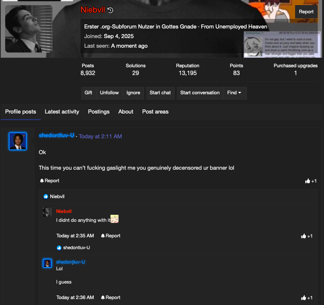The width and height of the screenshot is (324, 305).
Task: Like the profile post with thumbs-up +1
Action: pos(311,181)
